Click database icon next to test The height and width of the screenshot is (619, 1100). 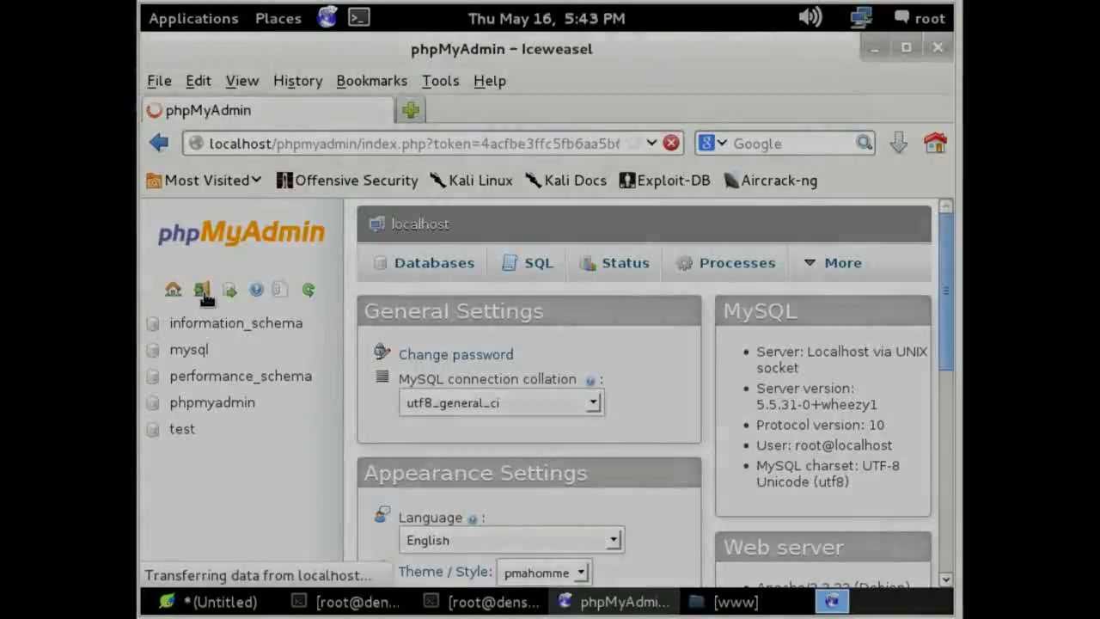pyautogui.click(x=153, y=429)
